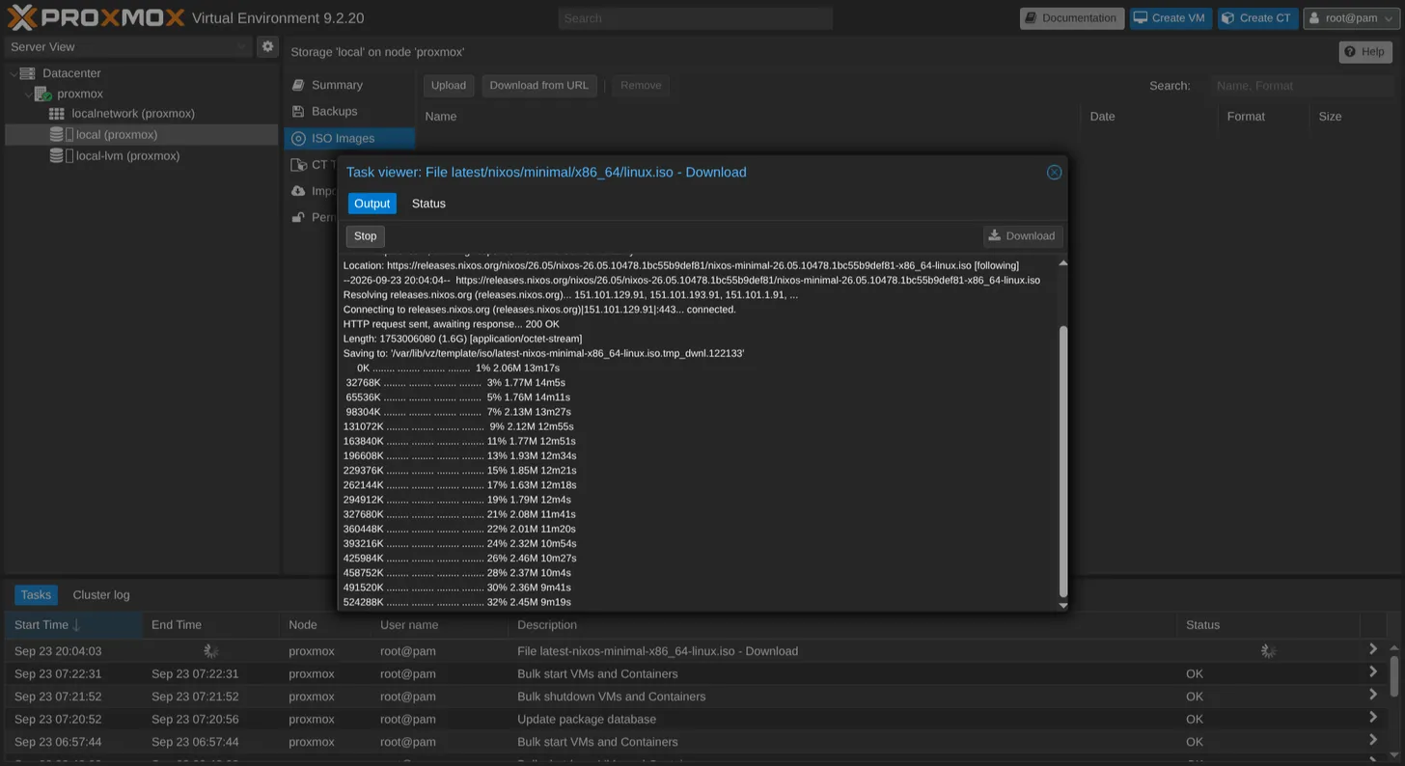Viewport: 1405px width, 766px height.
Task: Stop the running download task
Action: 365,236
